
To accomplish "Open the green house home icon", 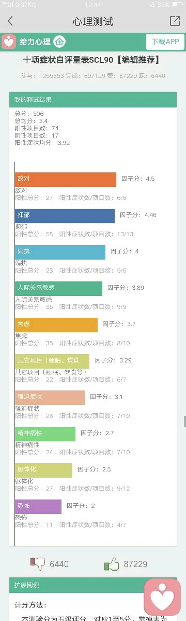I will click(x=59, y=42).
